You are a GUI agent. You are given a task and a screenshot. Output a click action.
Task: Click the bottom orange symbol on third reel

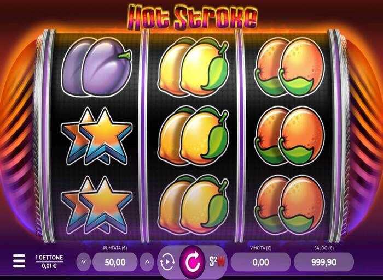click(x=289, y=205)
